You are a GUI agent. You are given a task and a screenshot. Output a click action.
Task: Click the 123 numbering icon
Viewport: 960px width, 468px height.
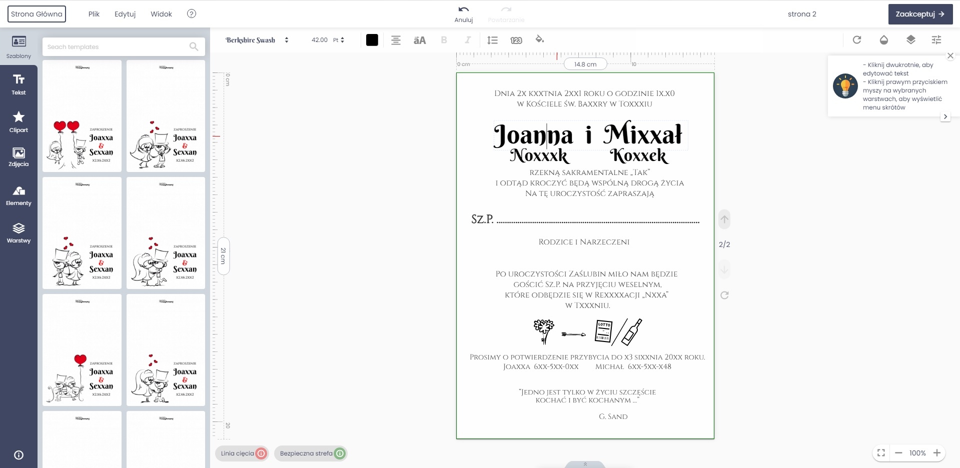516,40
